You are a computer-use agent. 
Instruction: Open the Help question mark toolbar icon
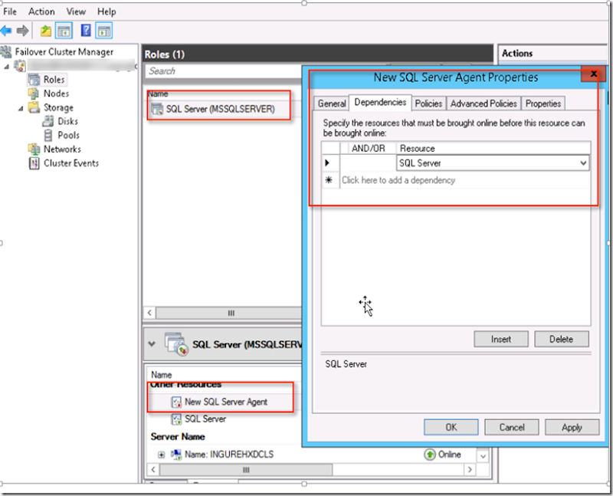click(x=86, y=31)
